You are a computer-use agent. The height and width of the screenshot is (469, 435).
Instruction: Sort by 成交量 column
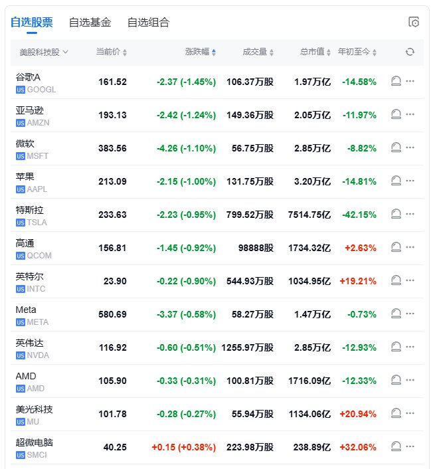click(x=258, y=52)
